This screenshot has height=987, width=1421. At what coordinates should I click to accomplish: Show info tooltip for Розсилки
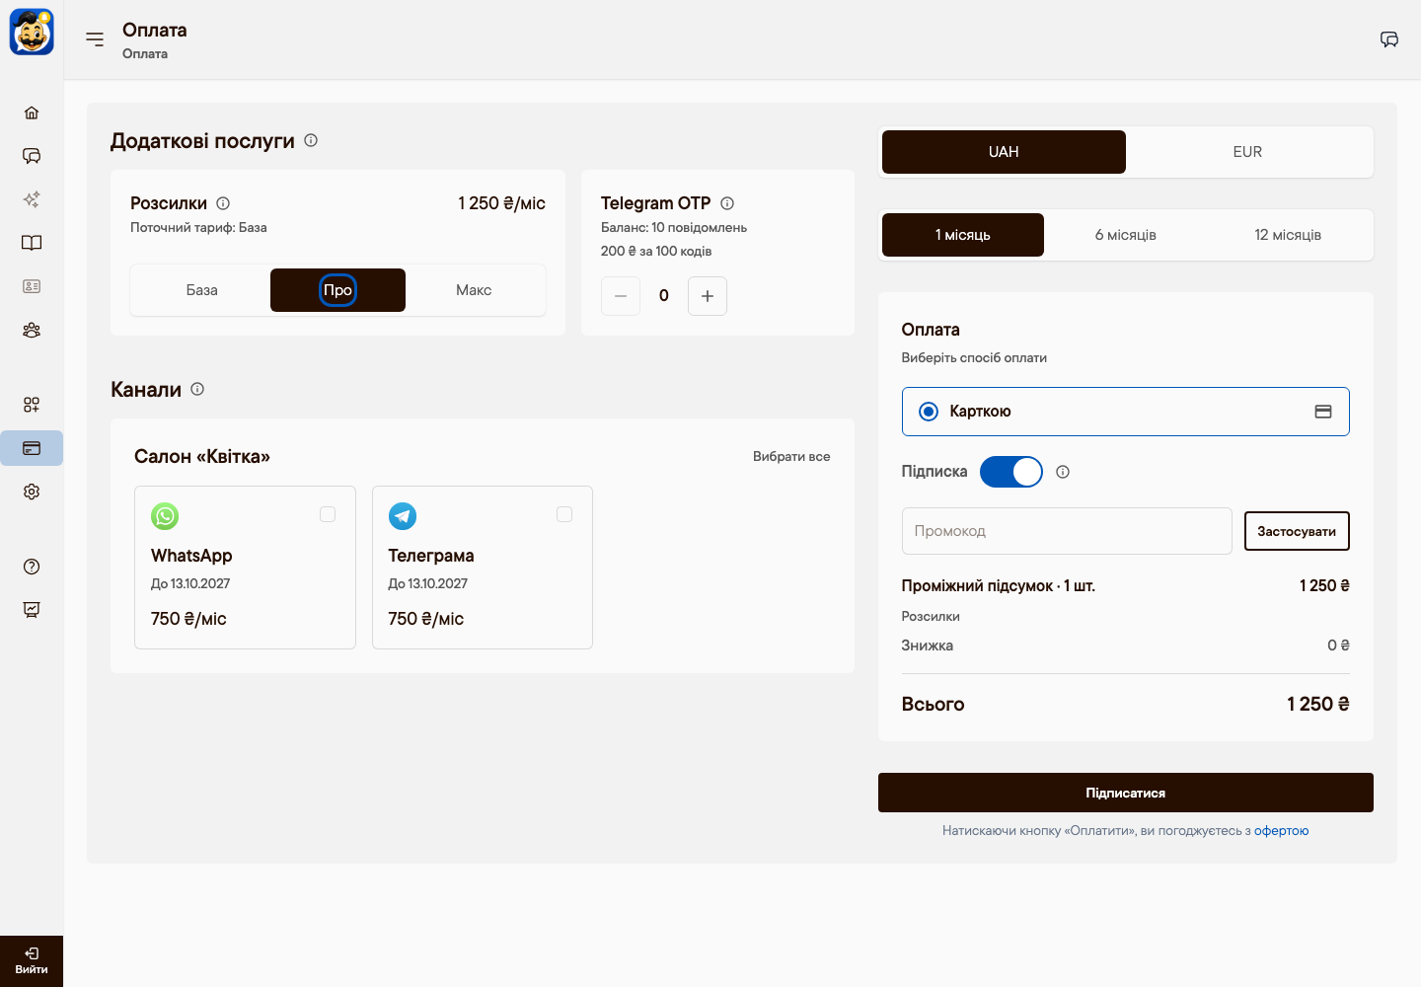(223, 203)
